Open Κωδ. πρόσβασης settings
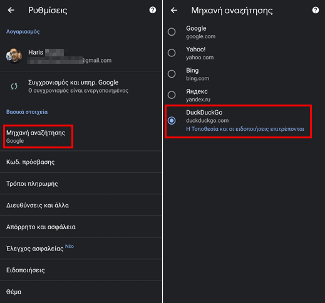 [81, 162]
